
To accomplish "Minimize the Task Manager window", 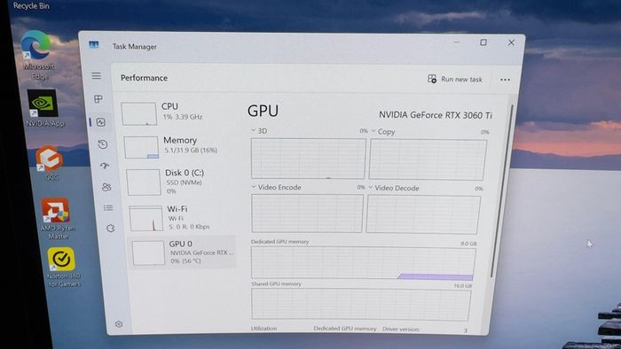I will click(x=457, y=42).
